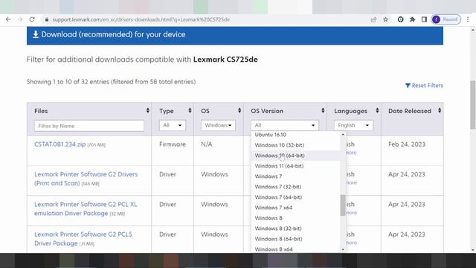Screen dimensions: 476x268
Task: Click 'more' link in Print and Scan row
Action: [x=352, y=182]
